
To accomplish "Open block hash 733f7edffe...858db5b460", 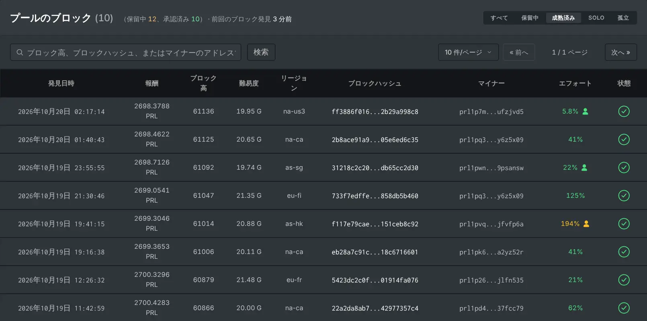I will (x=375, y=196).
